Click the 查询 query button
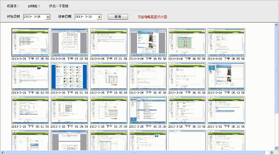279x155 pixels. 118,17
